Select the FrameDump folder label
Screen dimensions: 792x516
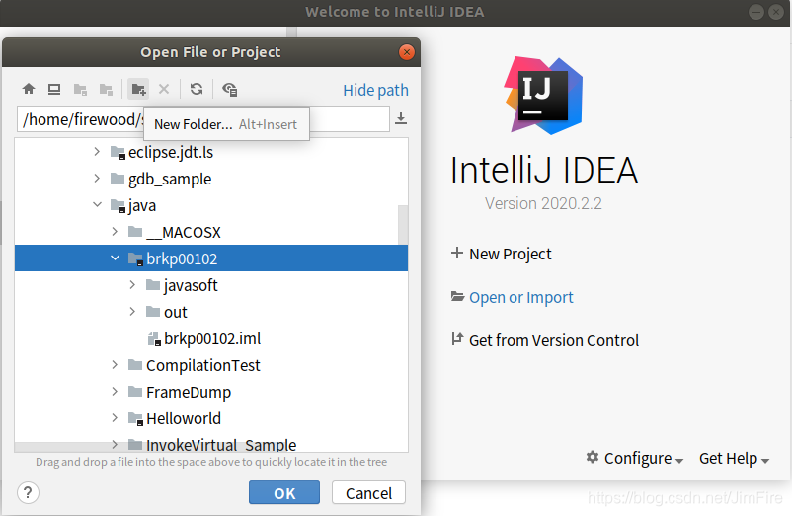[x=189, y=392]
